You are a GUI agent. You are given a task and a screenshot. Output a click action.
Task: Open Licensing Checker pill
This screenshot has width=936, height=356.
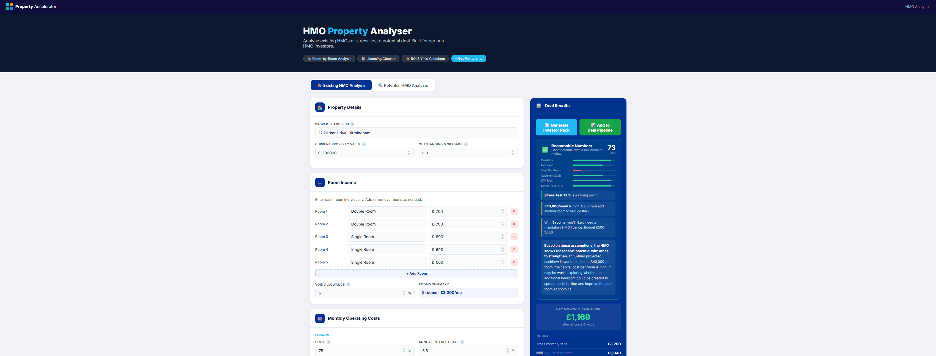click(x=378, y=59)
